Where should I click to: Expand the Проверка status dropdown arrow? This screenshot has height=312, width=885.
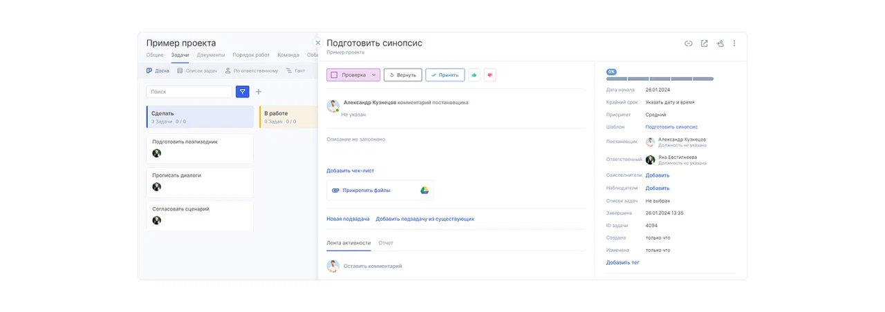point(374,75)
